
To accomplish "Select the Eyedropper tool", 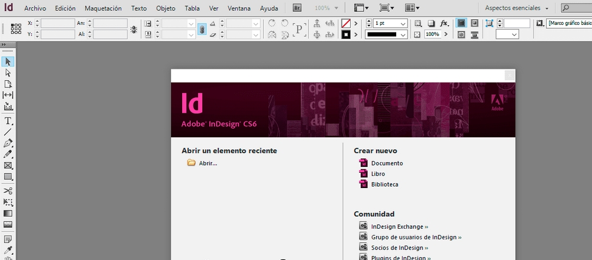I will pyautogui.click(x=8, y=250).
